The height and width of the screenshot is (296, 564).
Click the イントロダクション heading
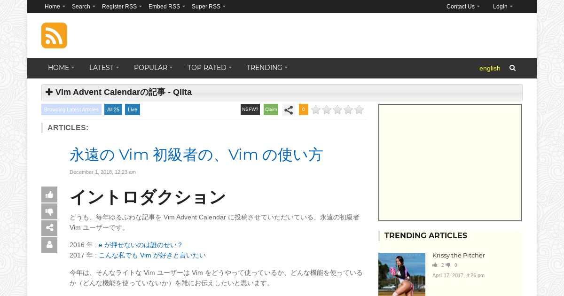coord(148,197)
